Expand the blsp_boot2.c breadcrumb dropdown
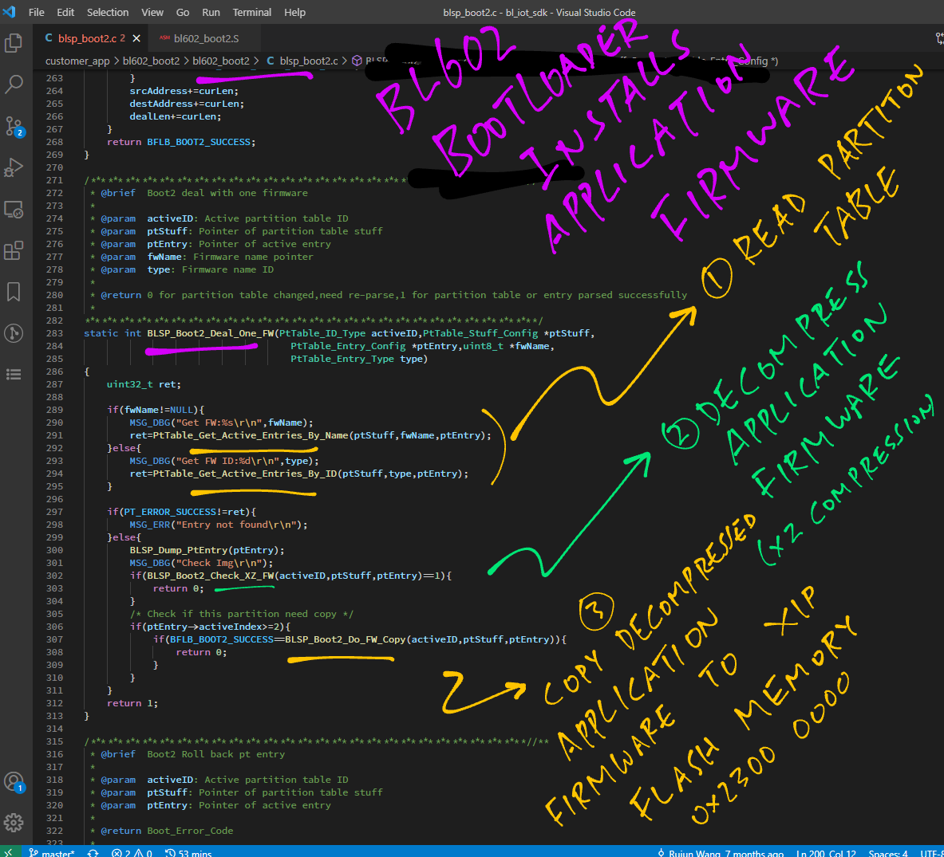Viewport: 944px width, 857px height. [308, 61]
